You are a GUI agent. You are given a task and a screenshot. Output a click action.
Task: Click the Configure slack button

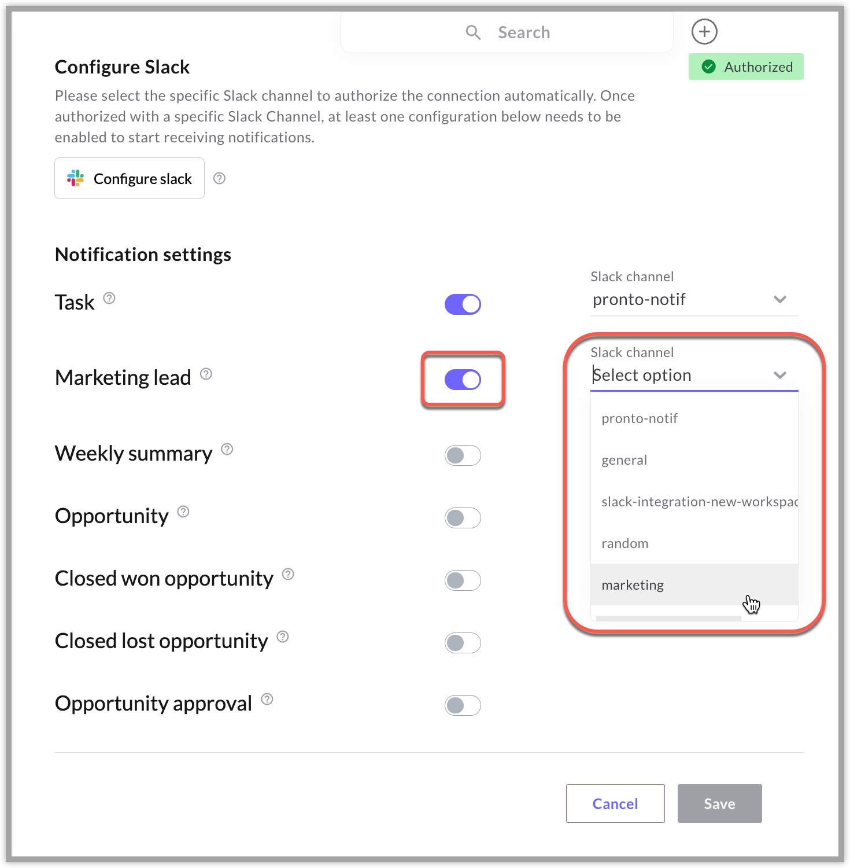click(x=130, y=178)
